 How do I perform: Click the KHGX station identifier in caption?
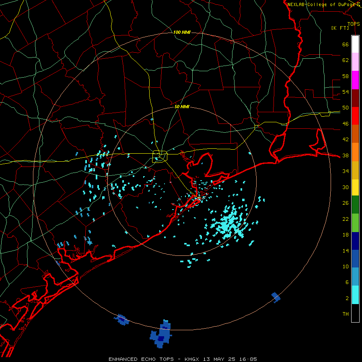[x=193, y=359]
